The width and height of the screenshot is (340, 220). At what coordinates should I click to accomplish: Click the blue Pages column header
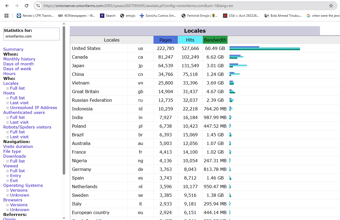tap(165, 40)
